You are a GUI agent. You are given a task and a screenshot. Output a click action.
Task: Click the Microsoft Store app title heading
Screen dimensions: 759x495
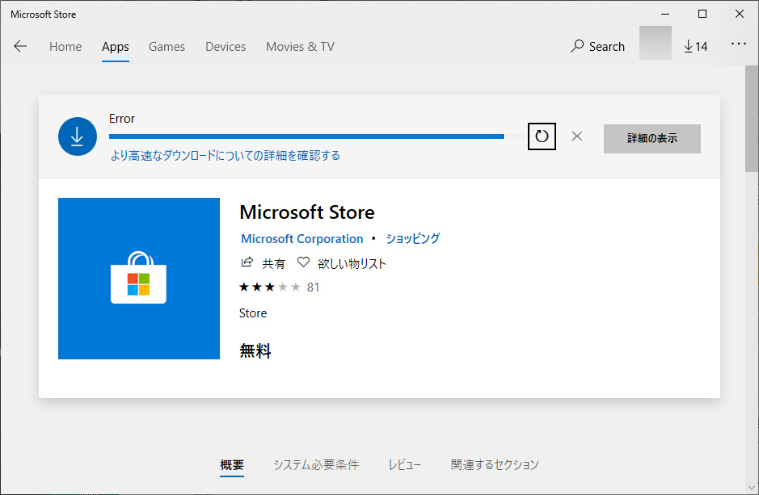[x=307, y=212]
